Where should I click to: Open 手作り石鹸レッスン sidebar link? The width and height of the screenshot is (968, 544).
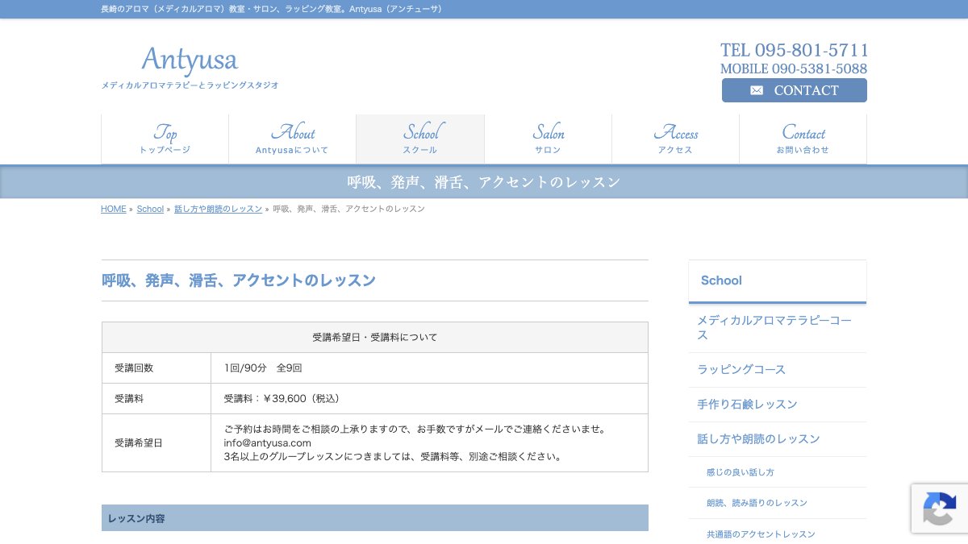pyautogui.click(x=778, y=405)
